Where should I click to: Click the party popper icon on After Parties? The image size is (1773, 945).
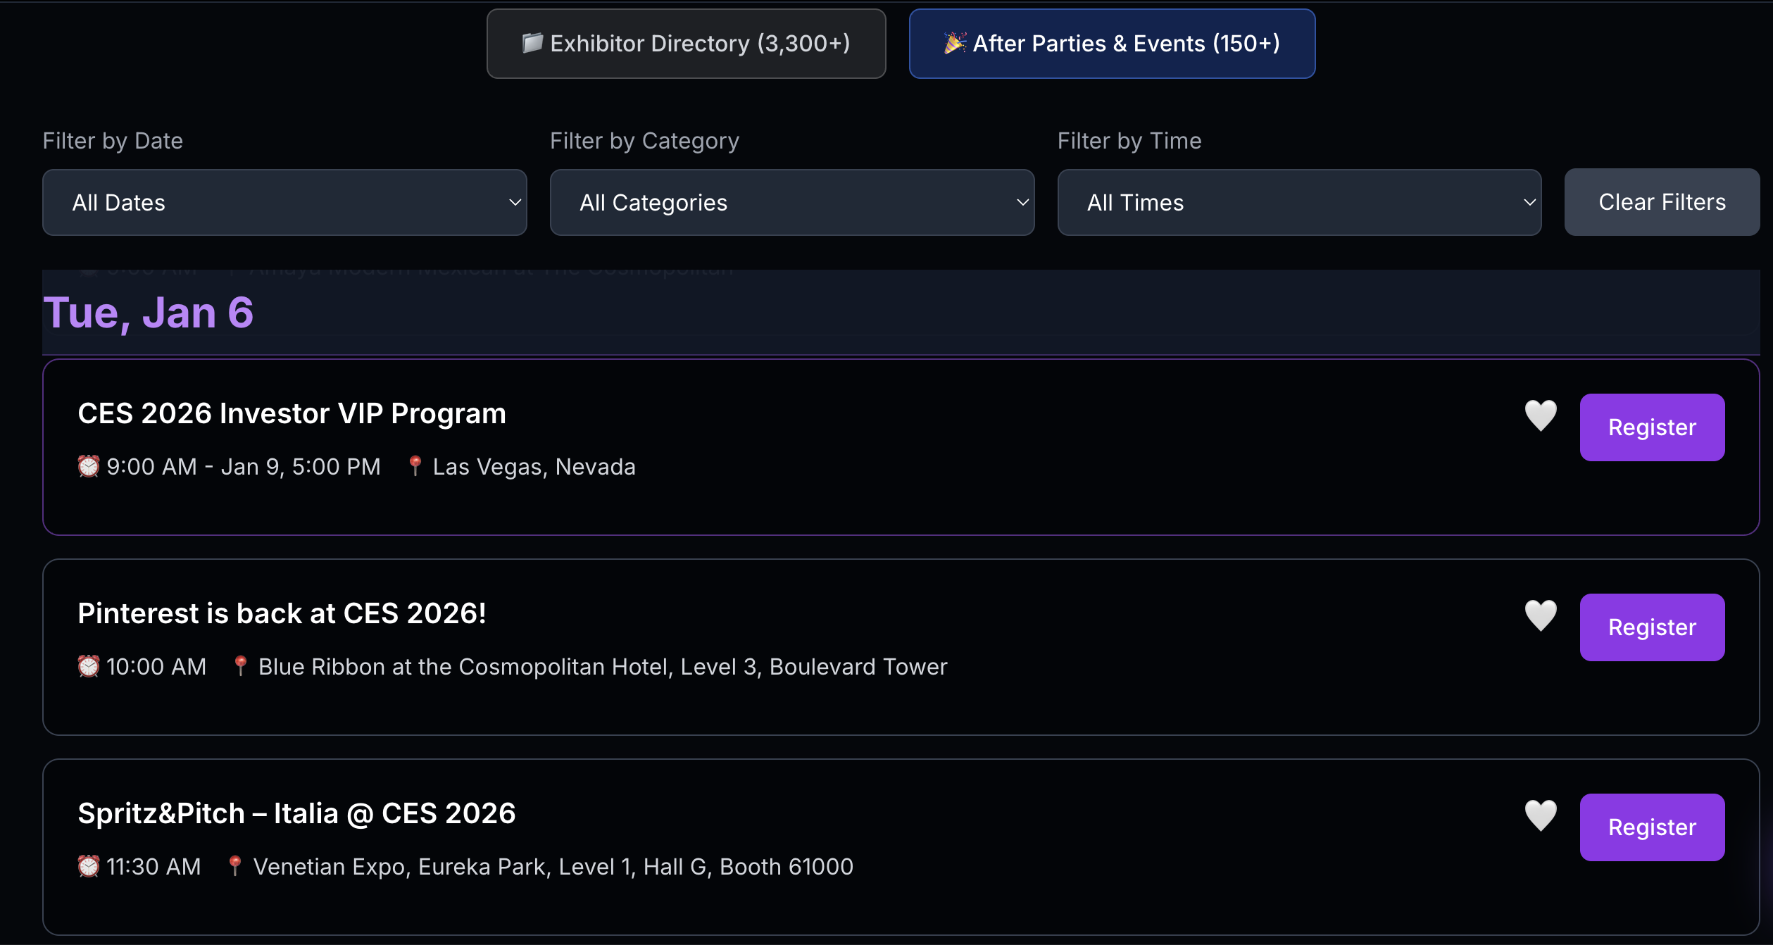point(953,43)
